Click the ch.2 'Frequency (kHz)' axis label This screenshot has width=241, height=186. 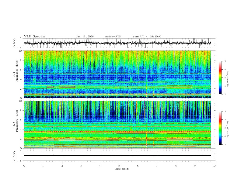tap(17, 121)
